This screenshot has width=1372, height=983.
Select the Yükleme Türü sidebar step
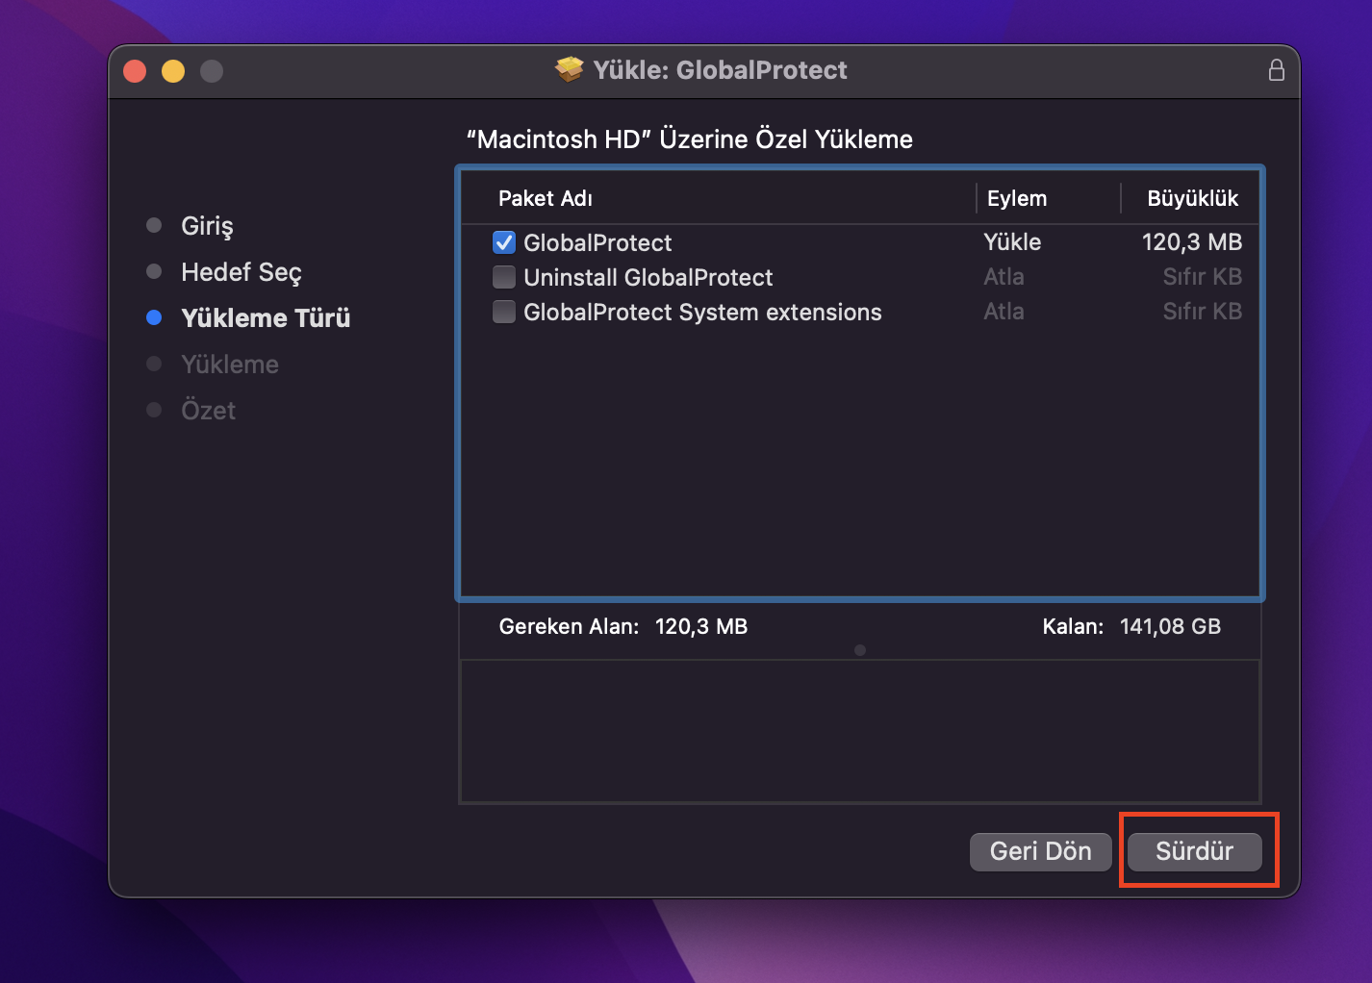click(x=266, y=318)
